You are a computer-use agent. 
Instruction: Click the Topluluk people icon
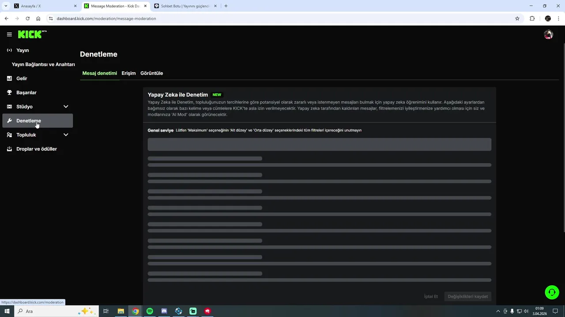click(9, 135)
